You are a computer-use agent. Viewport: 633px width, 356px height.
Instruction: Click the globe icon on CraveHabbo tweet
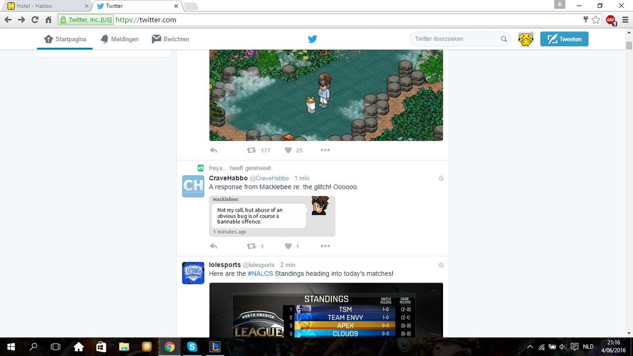pos(441,179)
